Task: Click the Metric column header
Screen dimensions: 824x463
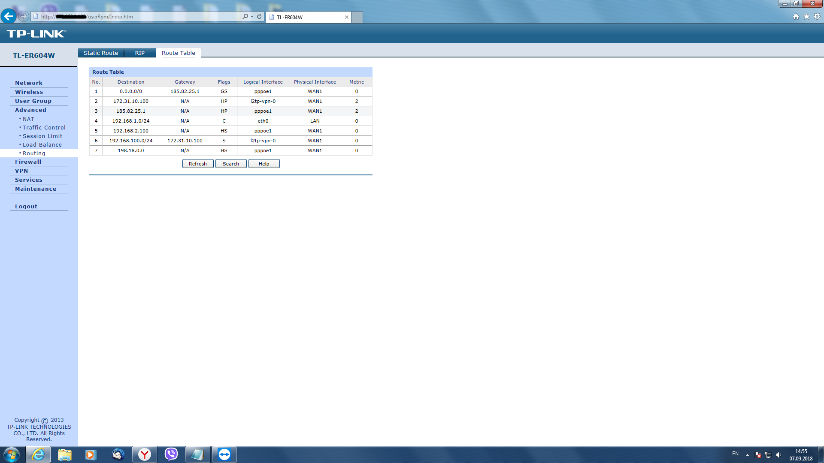Action: point(357,82)
